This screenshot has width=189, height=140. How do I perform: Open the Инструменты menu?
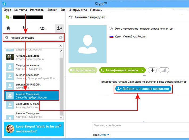[x=78, y=10]
